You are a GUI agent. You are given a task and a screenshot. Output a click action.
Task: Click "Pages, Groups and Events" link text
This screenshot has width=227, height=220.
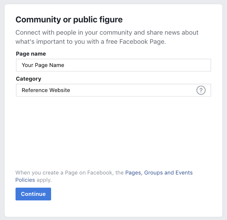(x=159, y=173)
